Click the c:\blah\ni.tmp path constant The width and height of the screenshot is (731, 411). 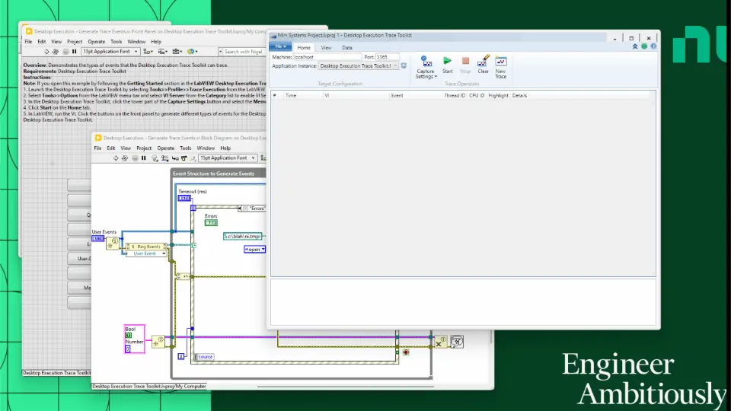(x=243, y=236)
